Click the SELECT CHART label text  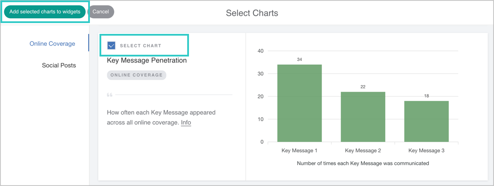141,46
